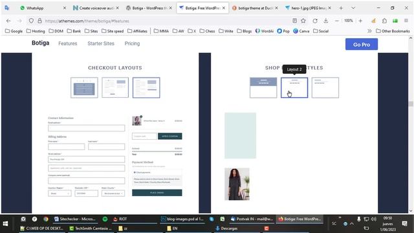The height and width of the screenshot is (233, 414).
Task: Click the woman in dress product image
Action: pyautogui.click(x=237, y=184)
